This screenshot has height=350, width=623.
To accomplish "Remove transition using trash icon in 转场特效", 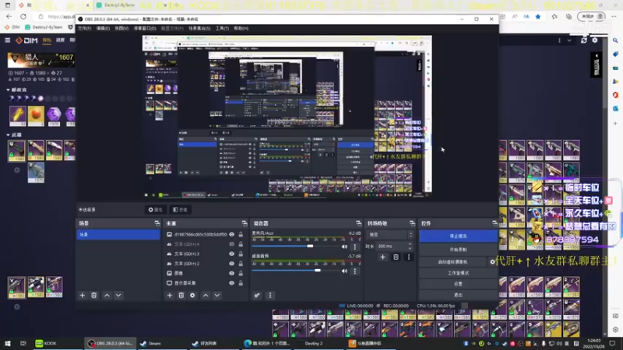I will coord(396,257).
